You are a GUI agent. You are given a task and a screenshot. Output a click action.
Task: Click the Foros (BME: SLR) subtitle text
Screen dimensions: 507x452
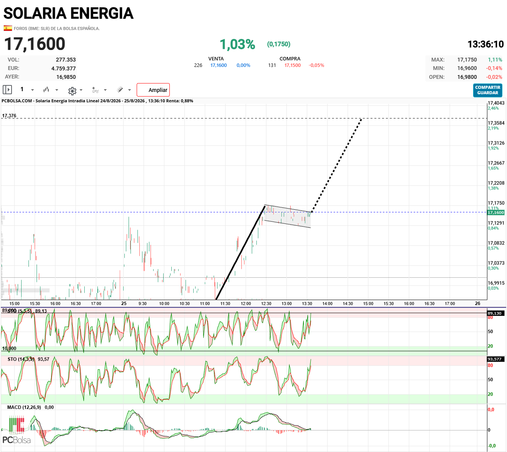(x=57, y=28)
